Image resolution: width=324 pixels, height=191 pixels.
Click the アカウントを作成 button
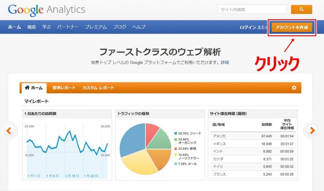[292, 27]
